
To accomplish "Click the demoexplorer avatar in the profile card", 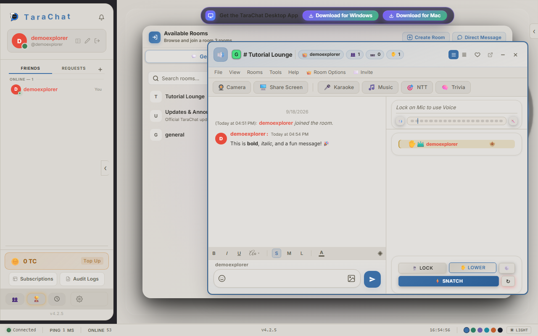I will point(19,41).
